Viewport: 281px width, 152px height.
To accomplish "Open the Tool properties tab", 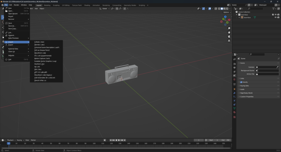I will coord(234,59).
